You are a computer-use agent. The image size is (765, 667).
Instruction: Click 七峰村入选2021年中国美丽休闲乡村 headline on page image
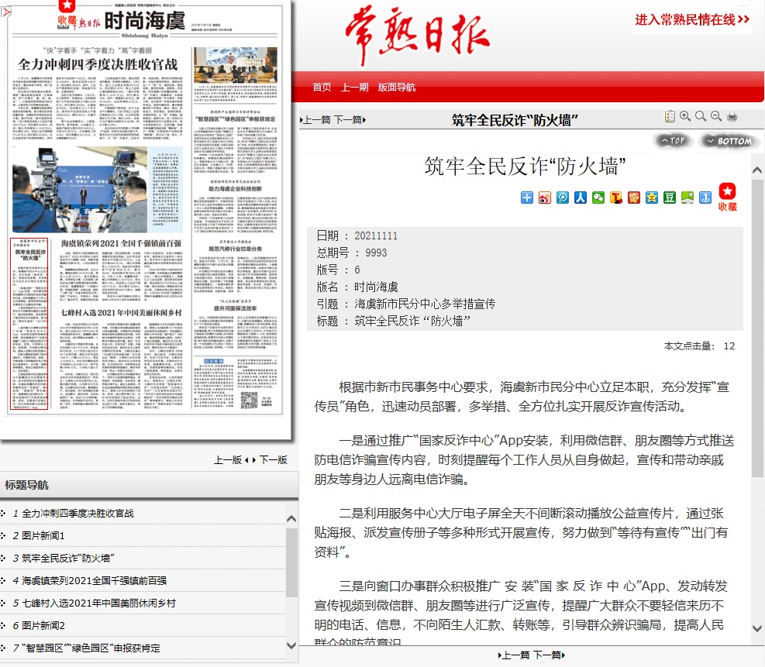pos(121,312)
